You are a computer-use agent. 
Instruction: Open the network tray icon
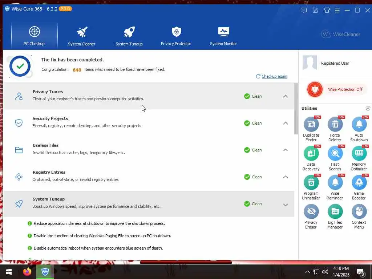[x=316, y=272]
